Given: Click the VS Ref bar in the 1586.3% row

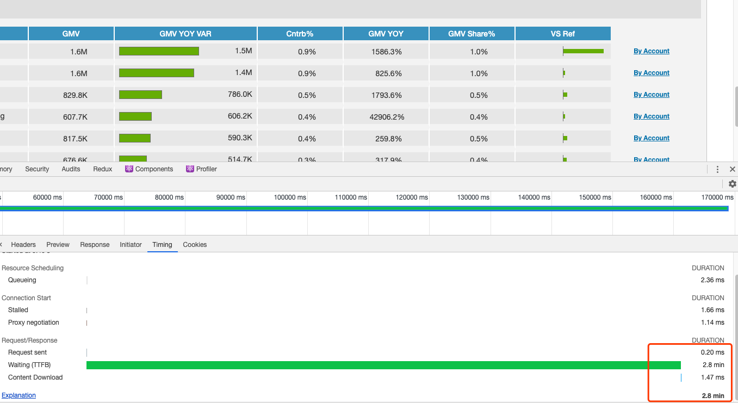Looking at the screenshot, I should click(583, 51).
